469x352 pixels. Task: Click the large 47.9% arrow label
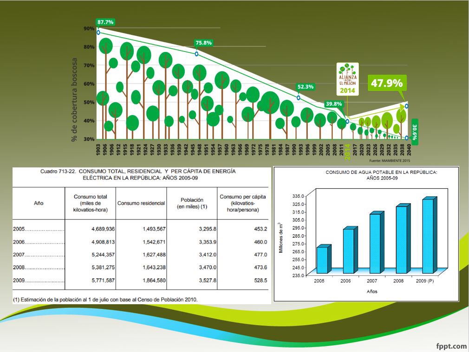(386, 83)
